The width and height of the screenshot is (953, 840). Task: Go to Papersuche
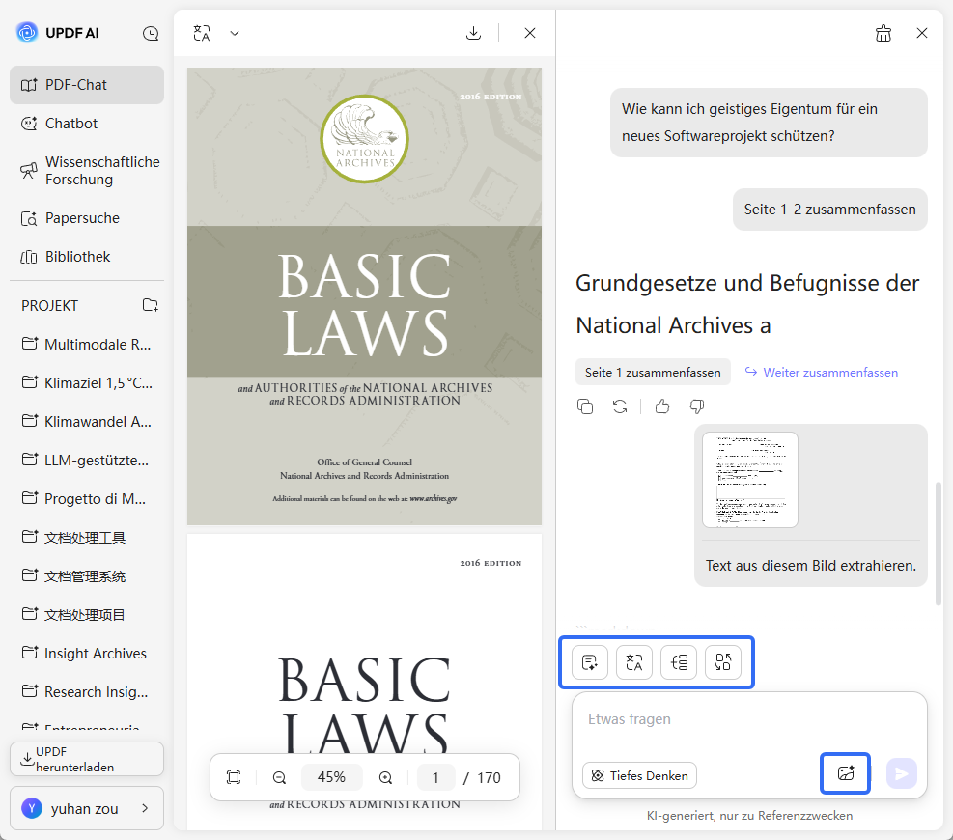(x=87, y=218)
